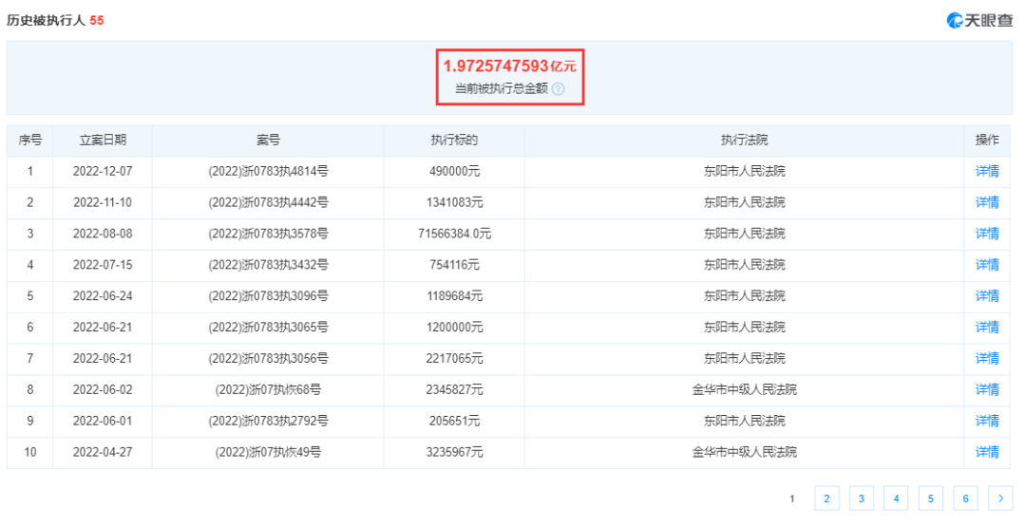Open 详情 for the 71566384.0元 case
Screen dimensions: 1026x527
tap(987, 234)
